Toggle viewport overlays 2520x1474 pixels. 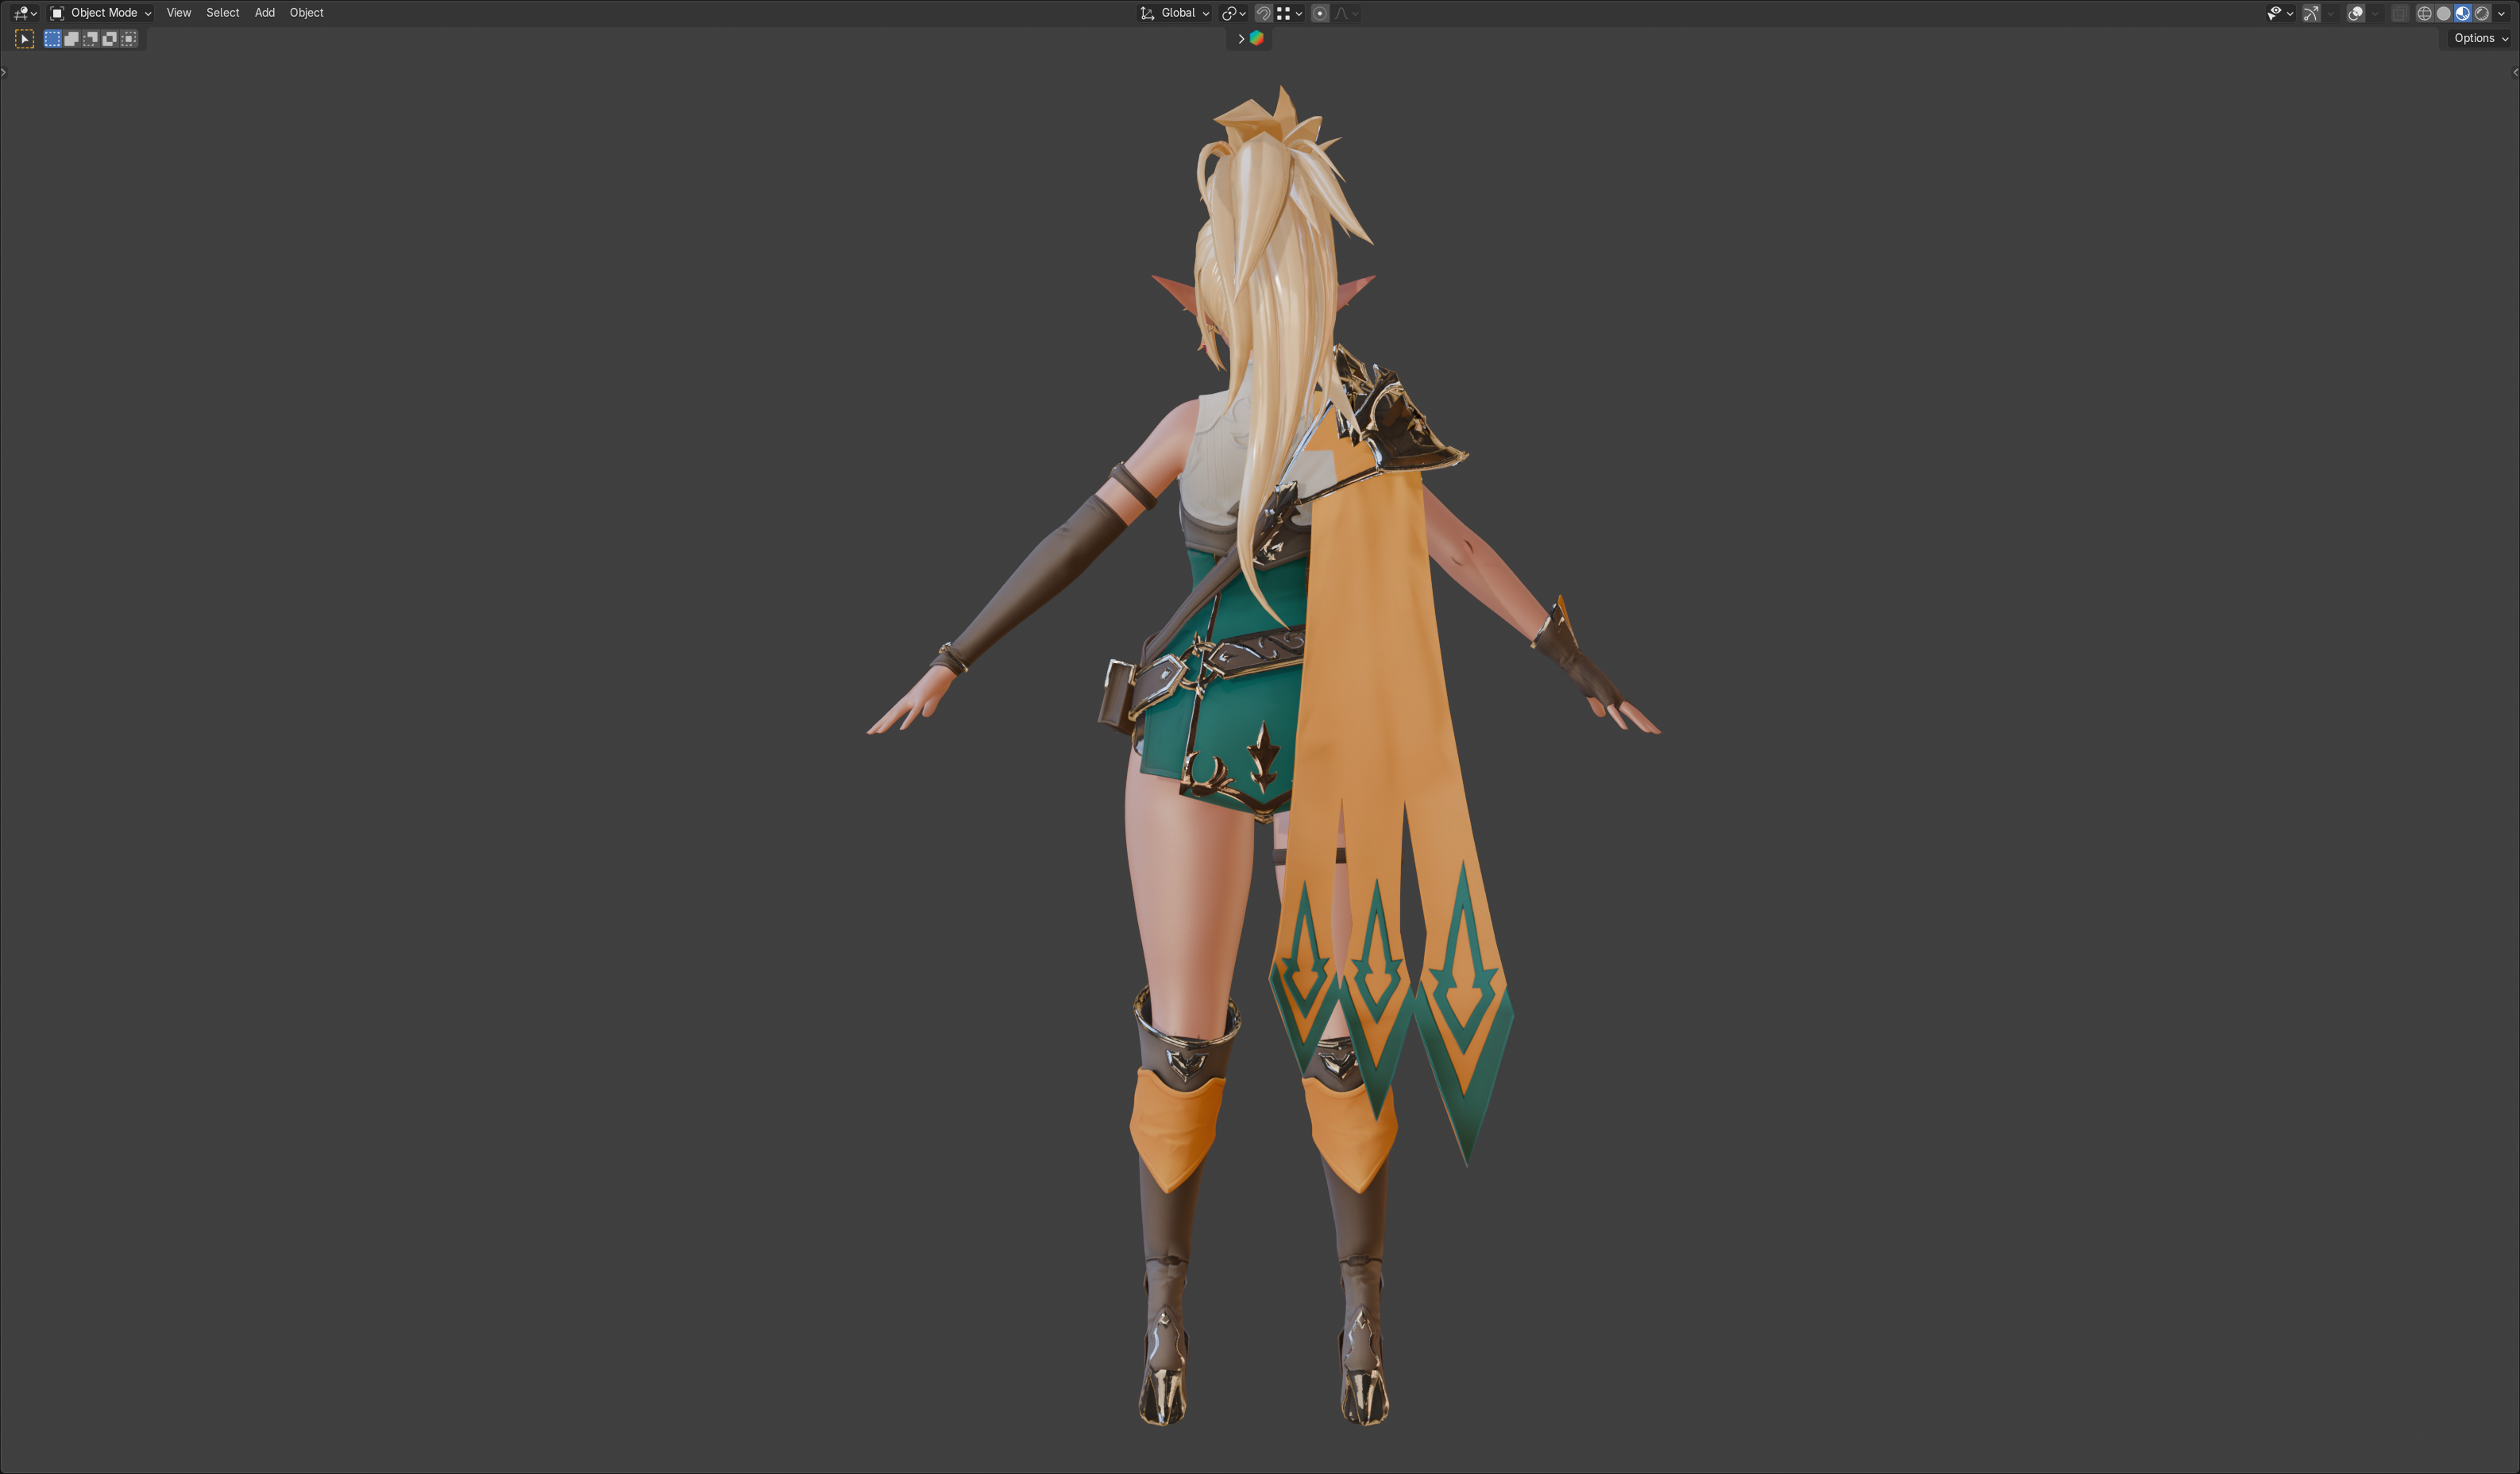pos(2356,13)
